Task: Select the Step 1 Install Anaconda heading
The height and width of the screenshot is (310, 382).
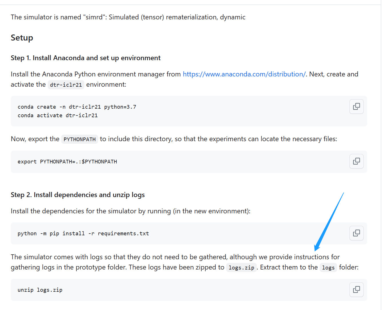Action: [85, 58]
